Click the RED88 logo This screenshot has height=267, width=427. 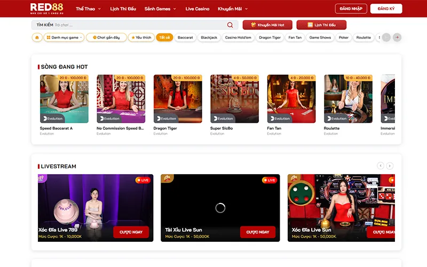(46, 9)
